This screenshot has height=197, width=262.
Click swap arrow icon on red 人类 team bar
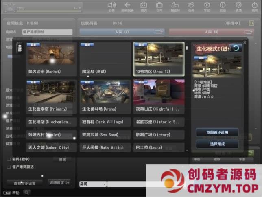[248, 32]
